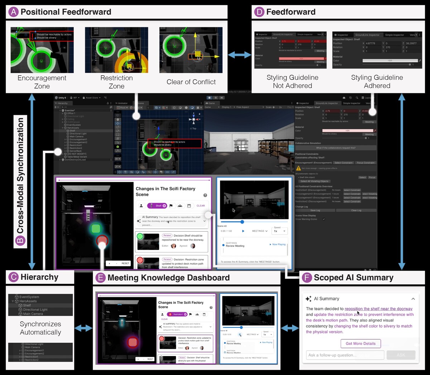430x375 pixels.
Task: Open the version history icon beside the cloud icon
Action: [350, 98]
